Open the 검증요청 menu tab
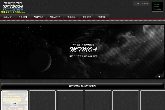The height and width of the screenshot is (110, 165). click(87, 17)
